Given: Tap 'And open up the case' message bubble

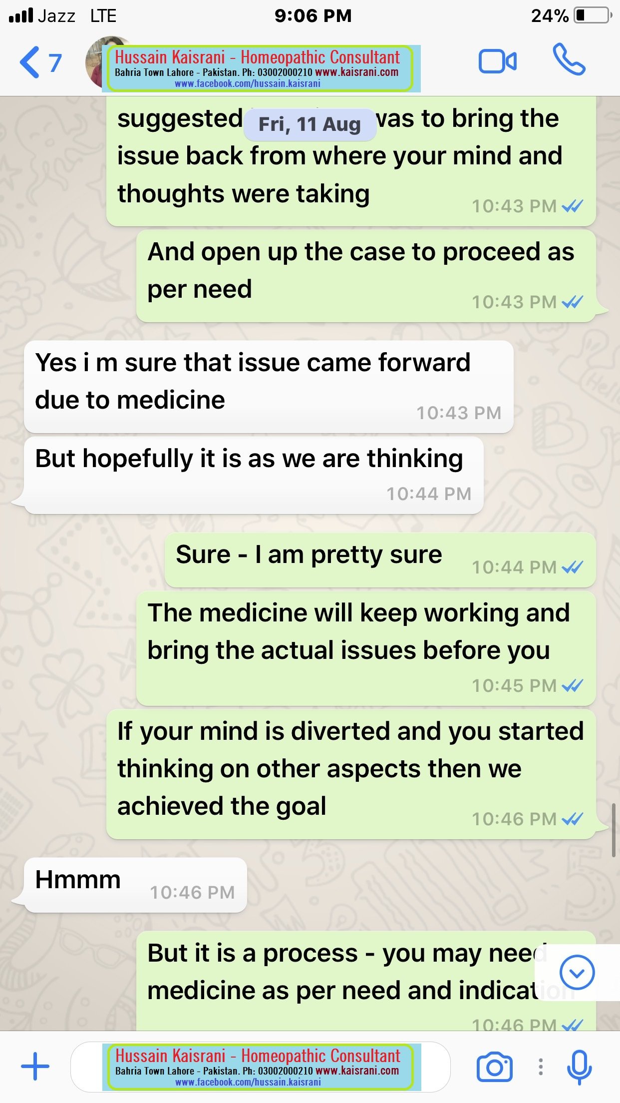Looking at the screenshot, I should point(366,276).
